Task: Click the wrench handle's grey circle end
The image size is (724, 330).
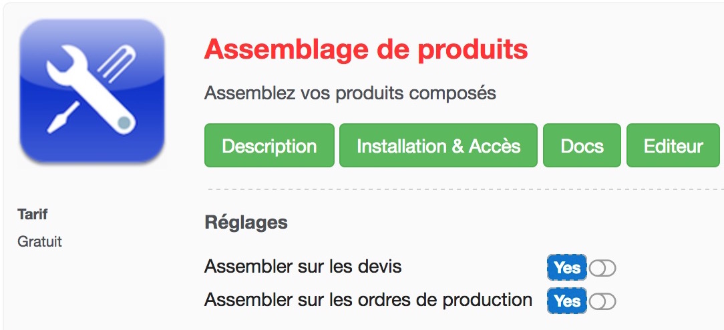Action: (x=124, y=122)
